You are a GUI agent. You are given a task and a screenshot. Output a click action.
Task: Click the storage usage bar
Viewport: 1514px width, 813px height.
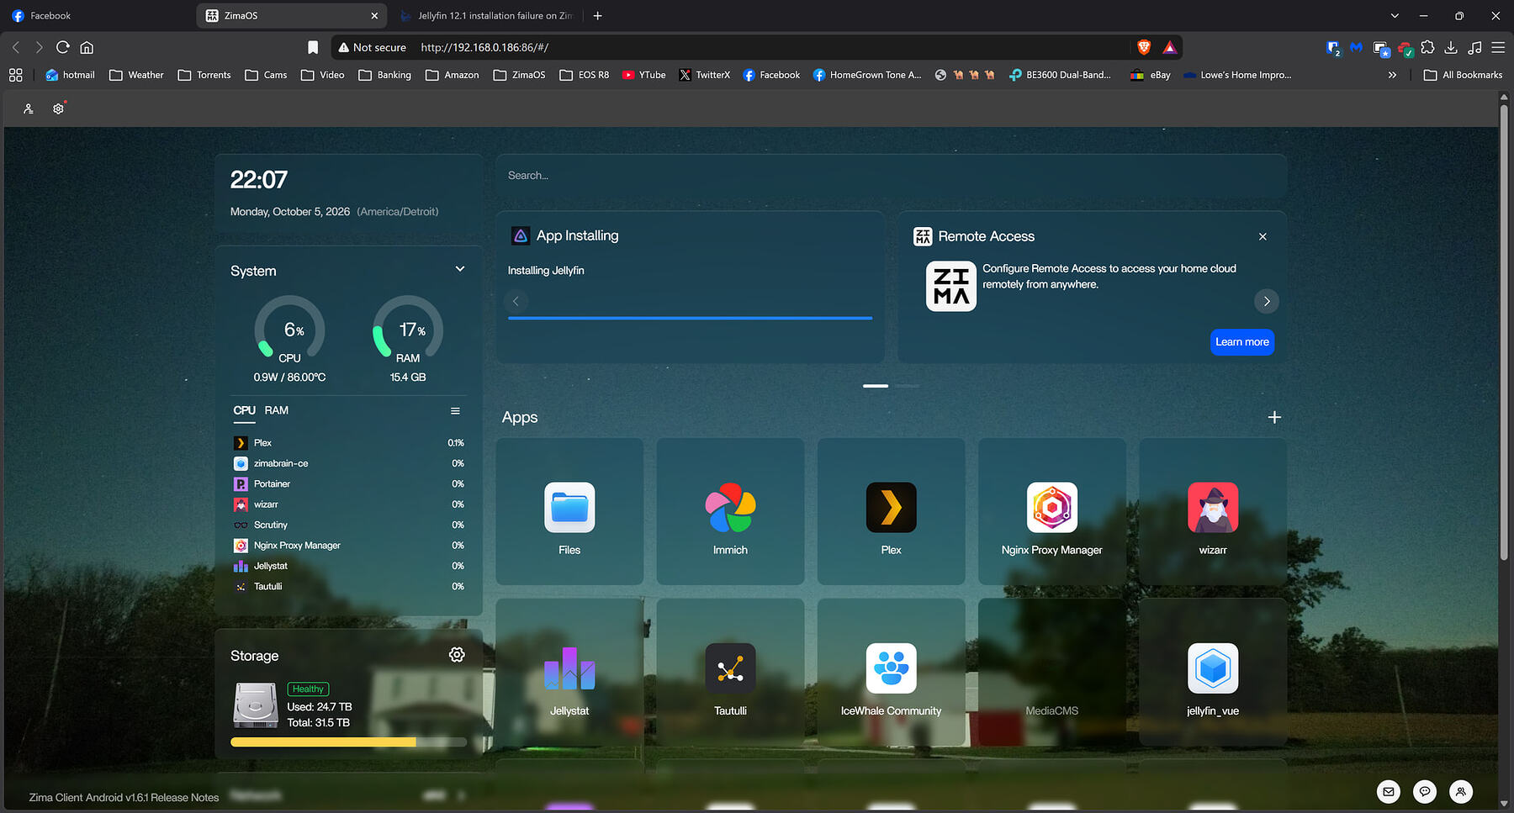[x=348, y=742]
